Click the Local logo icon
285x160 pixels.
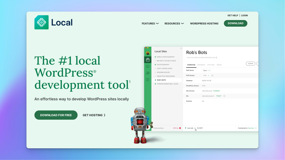[x=41, y=22]
